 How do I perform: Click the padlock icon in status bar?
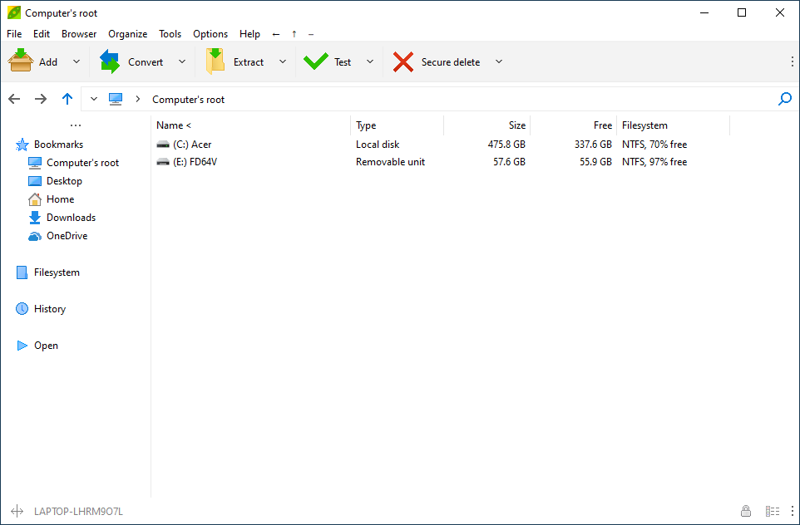point(745,511)
